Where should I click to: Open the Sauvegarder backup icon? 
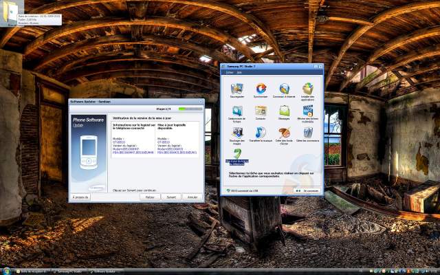pyautogui.click(x=237, y=89)
